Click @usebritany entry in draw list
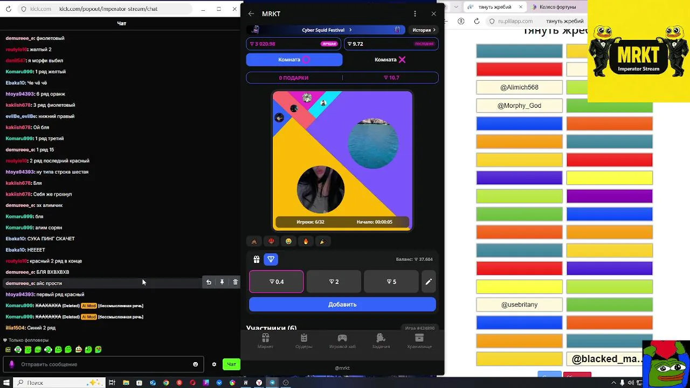Viewport: 690px width, 388px height. (519, 304)
